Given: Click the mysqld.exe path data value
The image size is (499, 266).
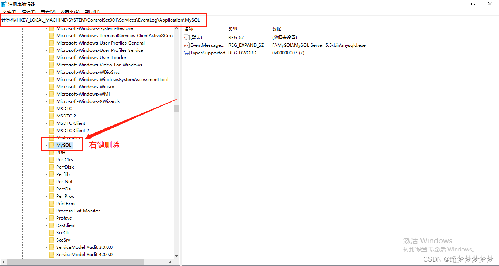Looking at the screenshot, I should click(319, 45).
